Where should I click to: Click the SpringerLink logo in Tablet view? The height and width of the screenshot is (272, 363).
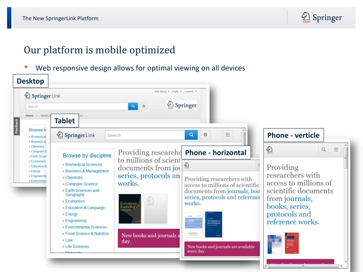click(x=76, y=135)
